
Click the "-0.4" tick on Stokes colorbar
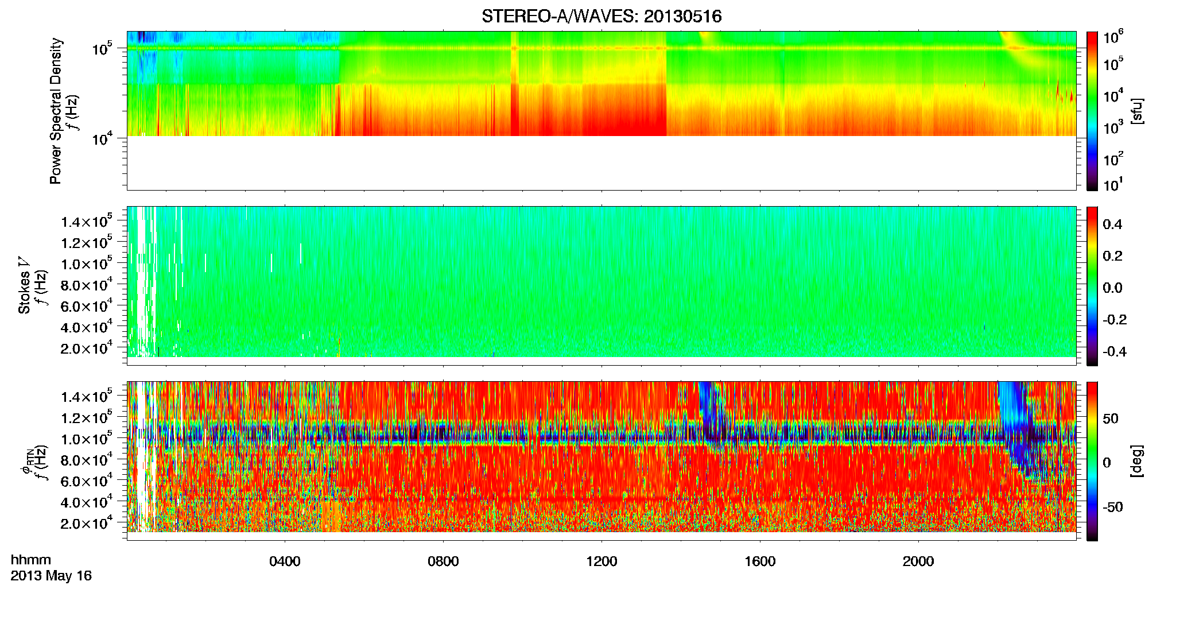[x=1115, y=352]
